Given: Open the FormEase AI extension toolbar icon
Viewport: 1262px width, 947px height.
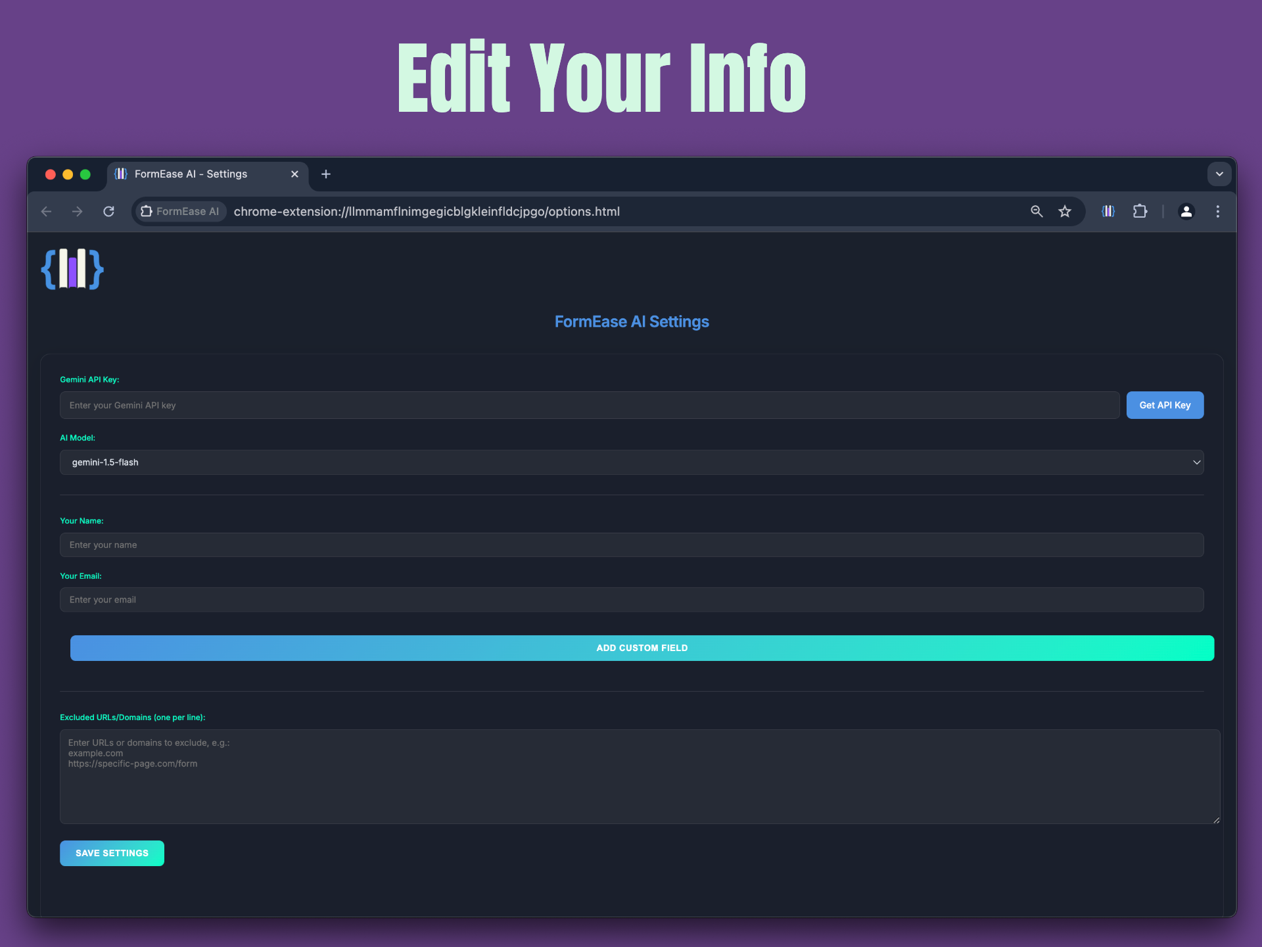Looking at the screenshot, I should click(x=1108, y=211).
